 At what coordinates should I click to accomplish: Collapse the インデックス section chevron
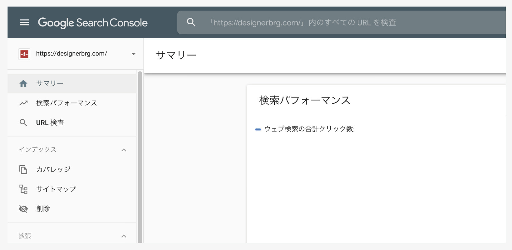point(124,150)
